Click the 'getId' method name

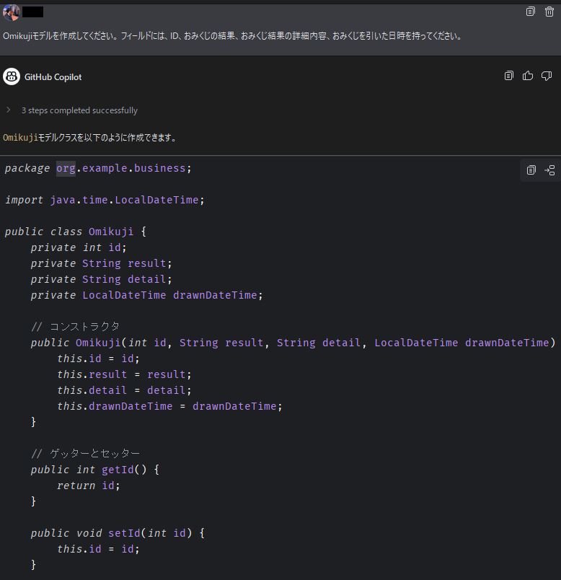[118, 470]
